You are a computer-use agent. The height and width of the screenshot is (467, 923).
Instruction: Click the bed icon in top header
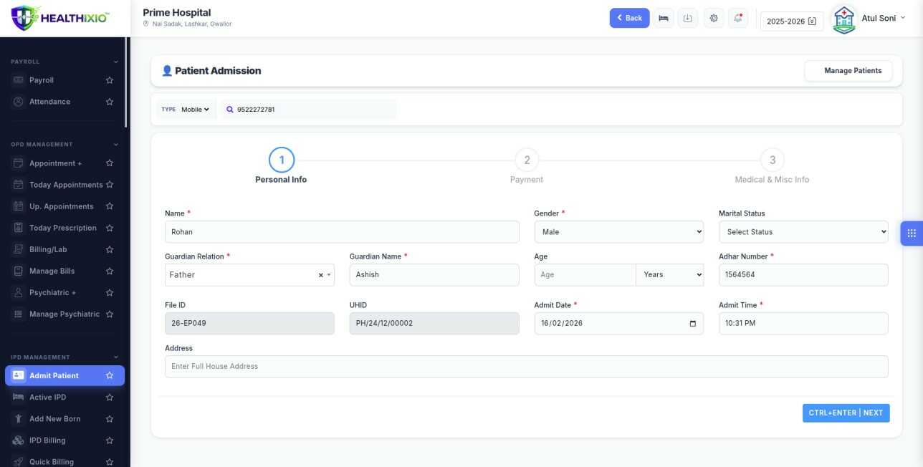pos(664,19)
